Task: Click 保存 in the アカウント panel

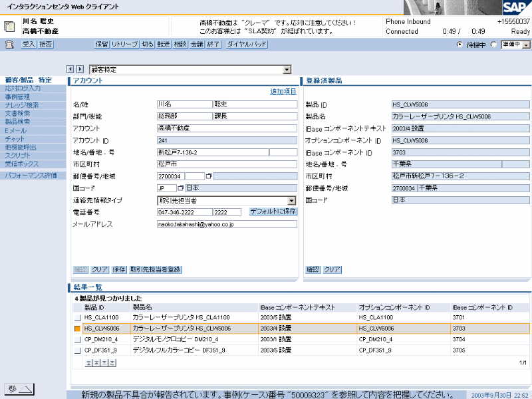Action: pos(119,269)
